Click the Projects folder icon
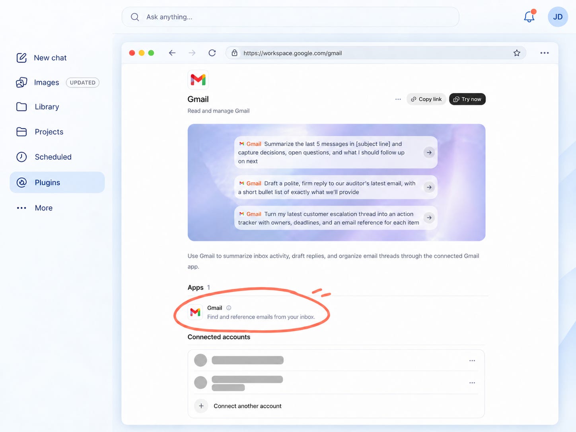576x432 pixels. click(x=21, y=132)
